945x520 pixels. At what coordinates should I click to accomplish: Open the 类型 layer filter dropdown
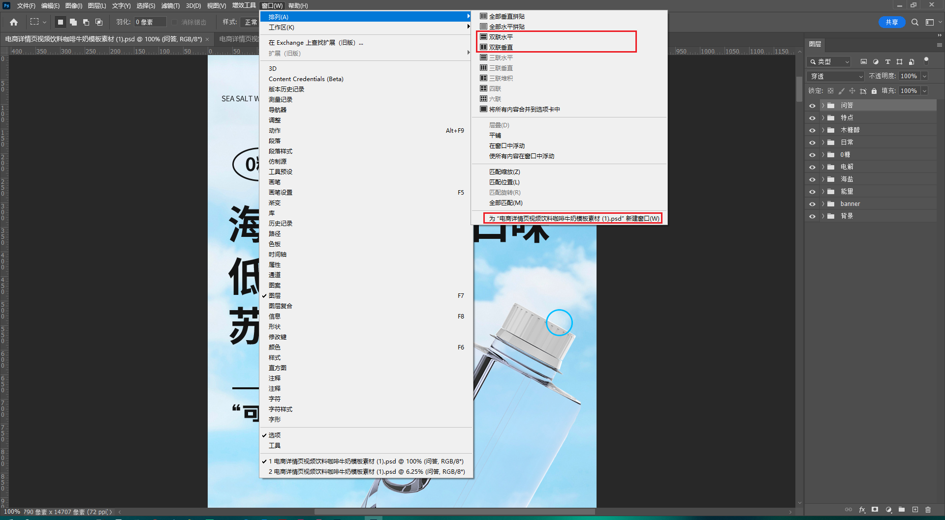[829, 62]
